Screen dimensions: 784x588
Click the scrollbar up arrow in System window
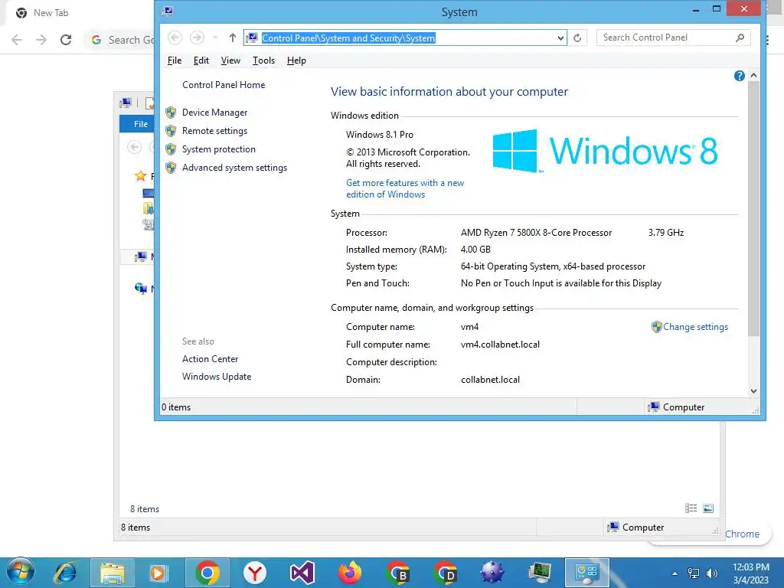[753, 76]
